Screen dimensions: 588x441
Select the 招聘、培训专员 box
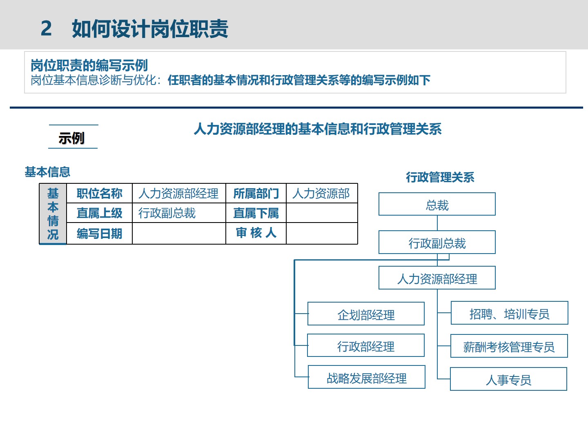[510, 313]
